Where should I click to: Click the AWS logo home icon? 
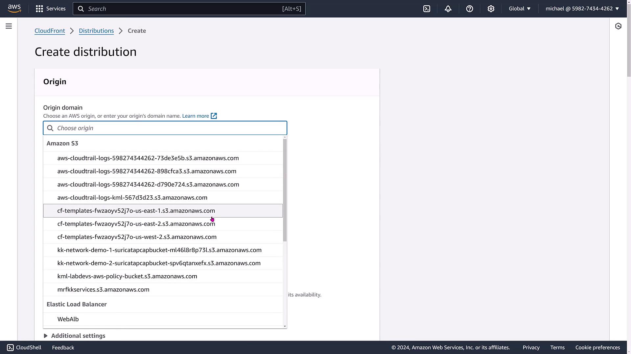[14, 9]
